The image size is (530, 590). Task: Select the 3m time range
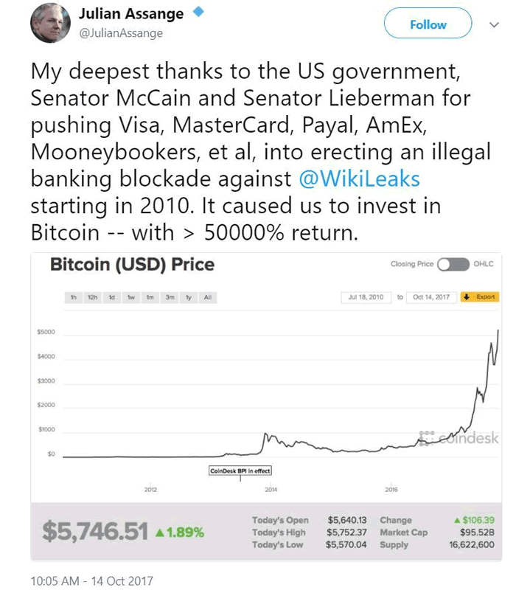click(x=170, y=297)
